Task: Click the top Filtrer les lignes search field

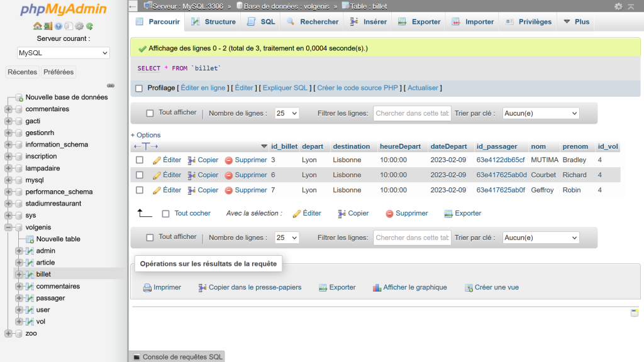Action: (x=412, y=113)
